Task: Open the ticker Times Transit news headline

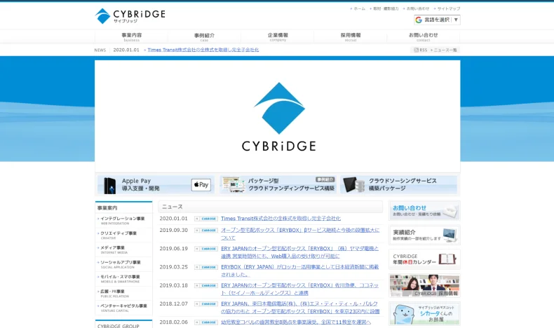Action: point(203,50)
